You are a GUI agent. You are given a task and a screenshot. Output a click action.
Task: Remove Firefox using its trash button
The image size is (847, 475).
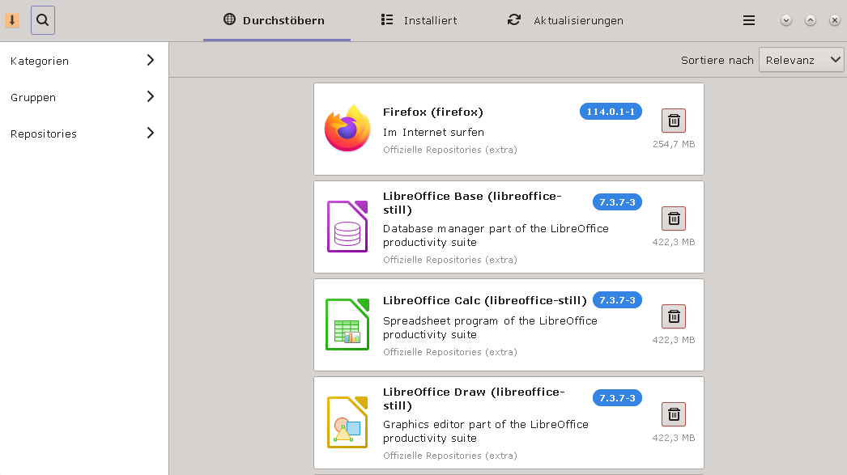(673, 121)
